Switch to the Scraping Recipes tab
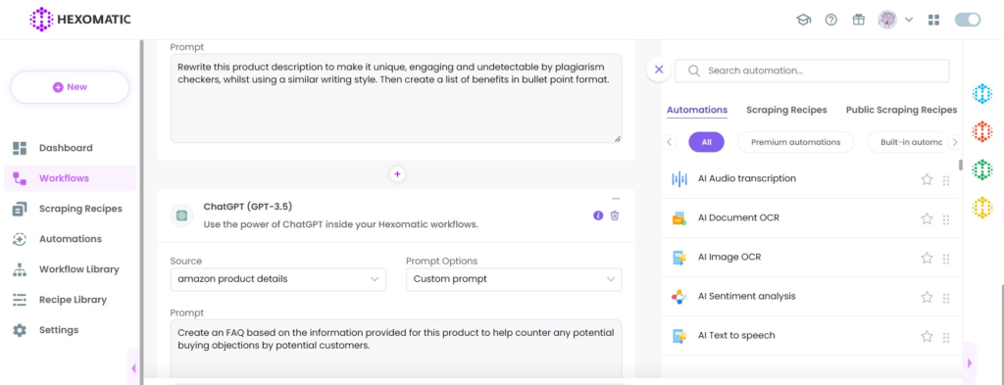The image size is (1004, 385). coord(786,110)
